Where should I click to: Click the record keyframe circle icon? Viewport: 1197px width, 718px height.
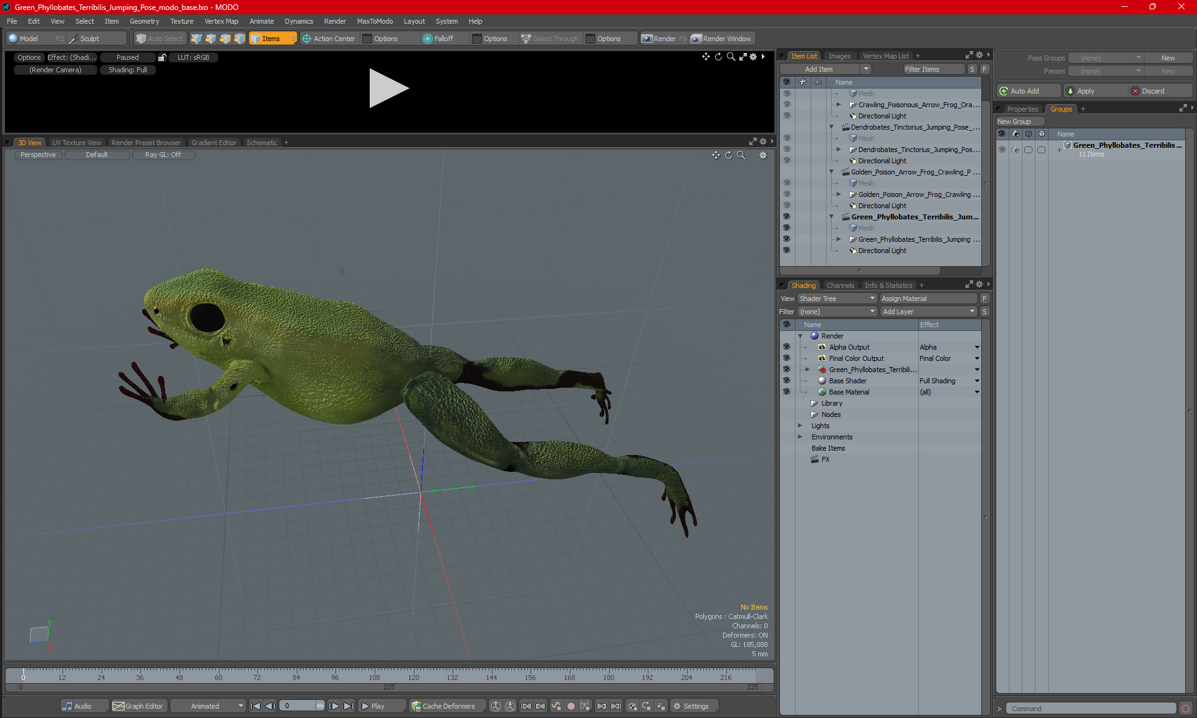coord(570,706)
